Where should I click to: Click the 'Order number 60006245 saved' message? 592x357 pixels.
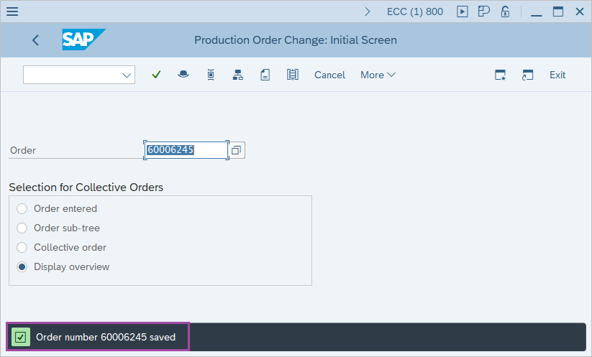(106, 337)
